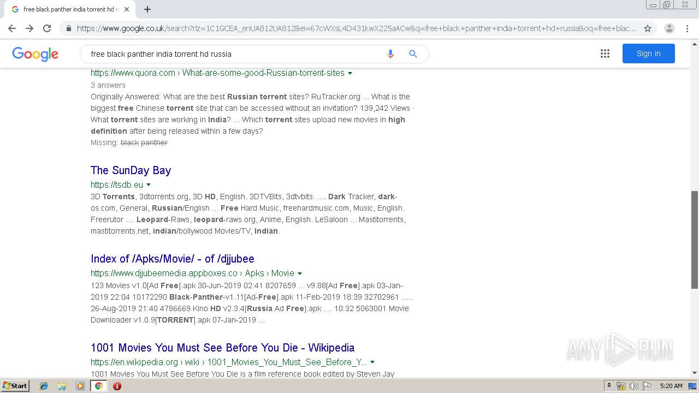Select the Chrome taskbar button
Screen dimensions: 699x393
99,386
